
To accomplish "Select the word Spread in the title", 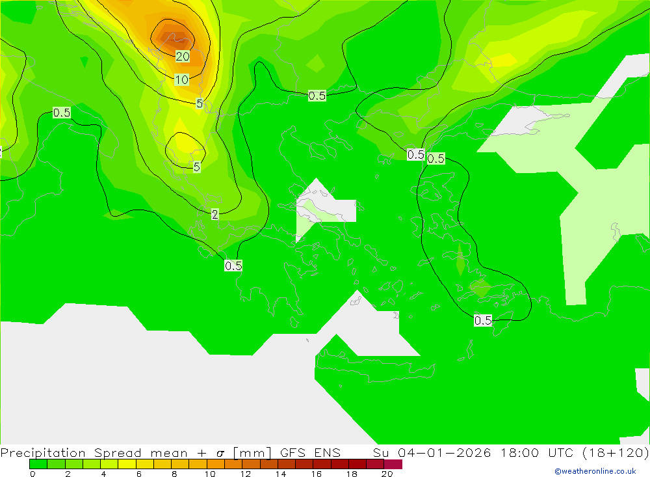I will [118, 453].
